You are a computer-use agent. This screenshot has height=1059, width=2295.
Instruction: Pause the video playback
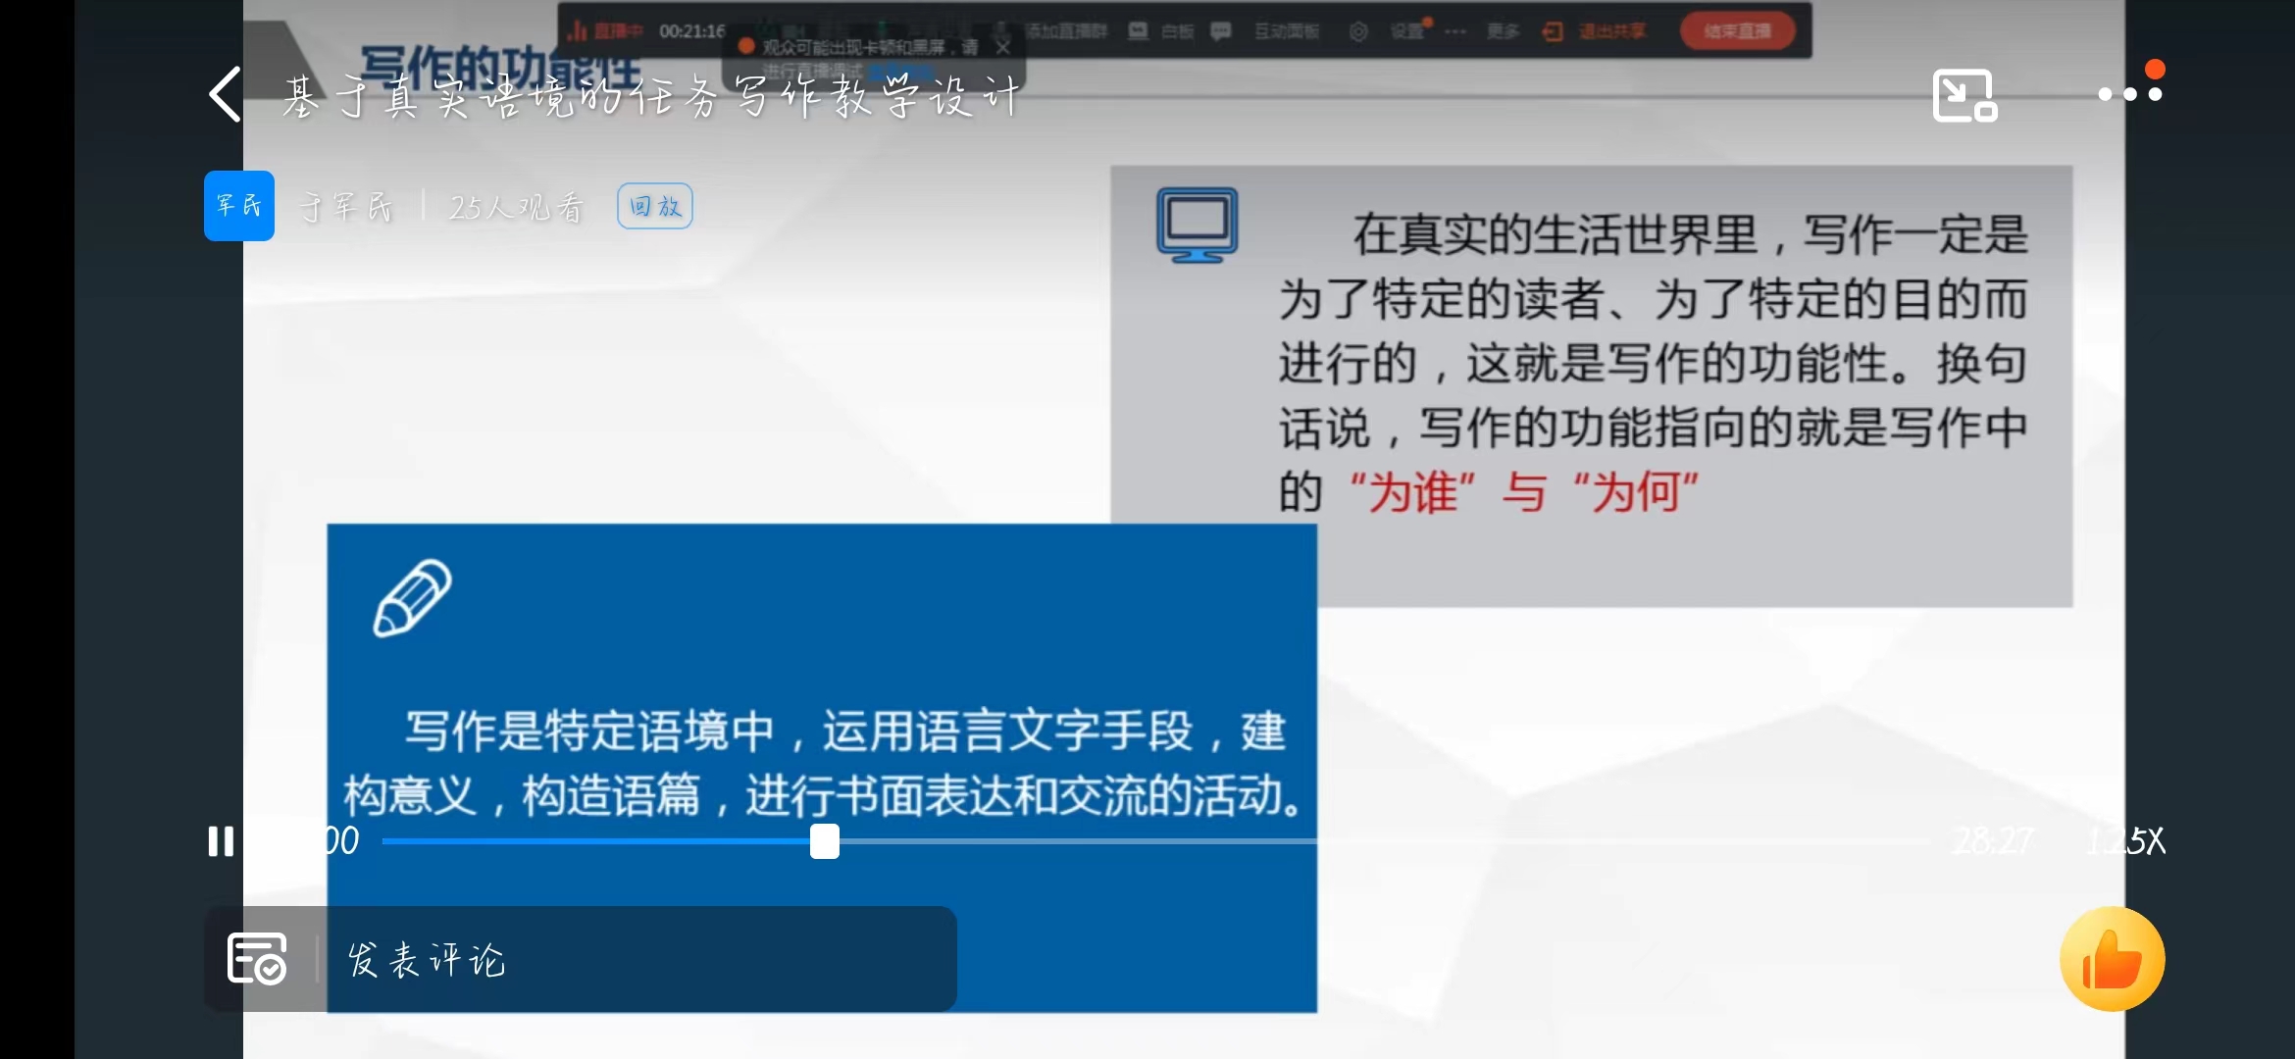221,841
